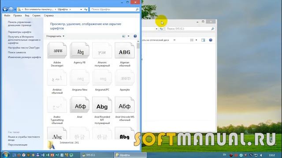282x158 pixels.
Task: Open the Вид menu
Action: 27,16
